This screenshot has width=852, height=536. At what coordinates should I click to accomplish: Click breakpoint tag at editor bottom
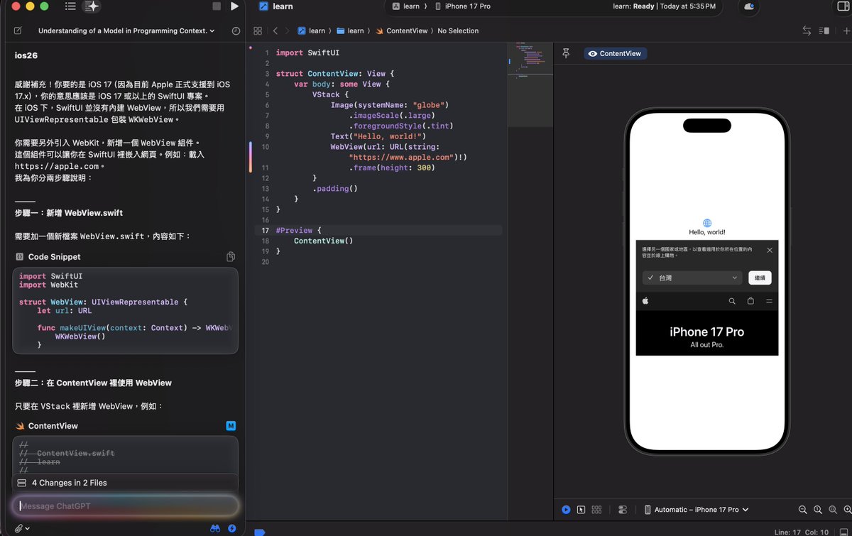tap(260, 532)
